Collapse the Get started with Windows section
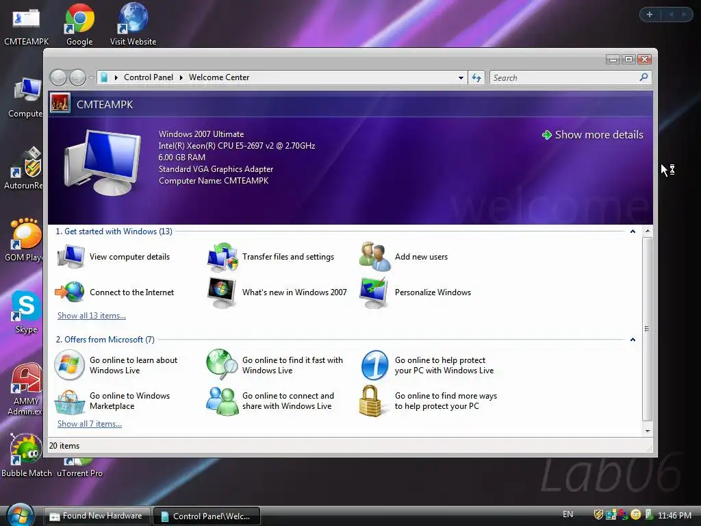 633,231
